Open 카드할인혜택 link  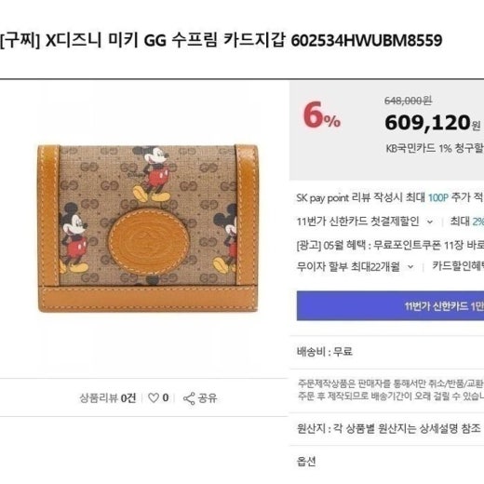(x=458, y=266)
